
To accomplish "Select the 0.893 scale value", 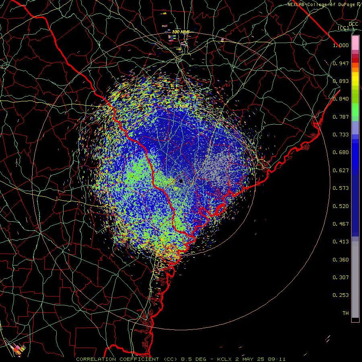I will (x=341, y=81).
